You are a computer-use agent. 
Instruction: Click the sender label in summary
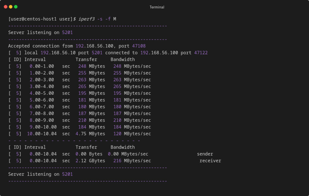click(205, 154)
